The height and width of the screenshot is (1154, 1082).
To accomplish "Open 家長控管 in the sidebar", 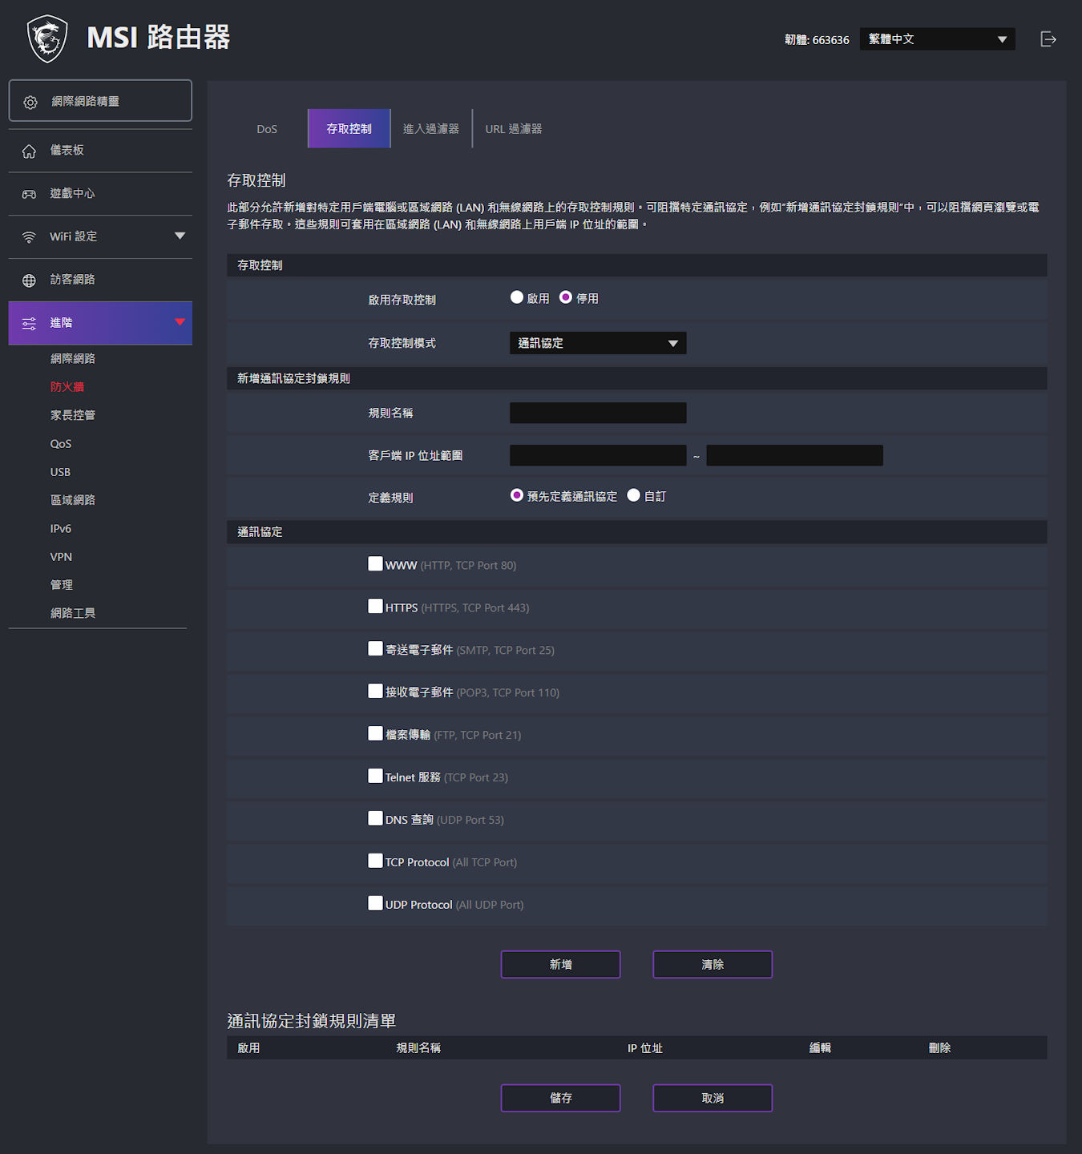I will pyautogui.click(x=73, y=415).
